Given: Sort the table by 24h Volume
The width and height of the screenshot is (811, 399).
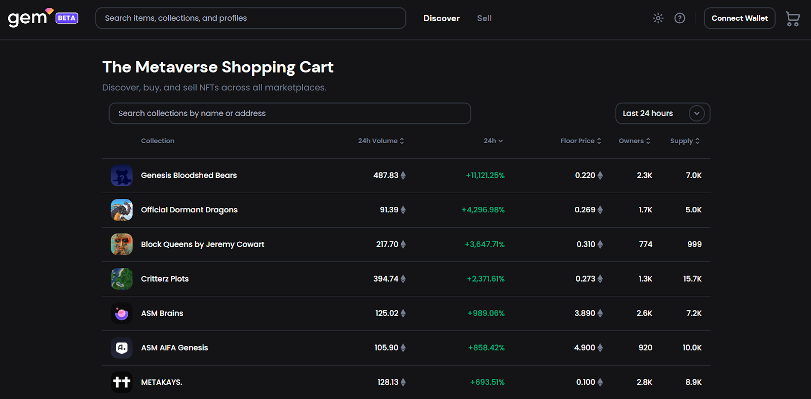Looking at the screenshot, I should pos(381,141).
